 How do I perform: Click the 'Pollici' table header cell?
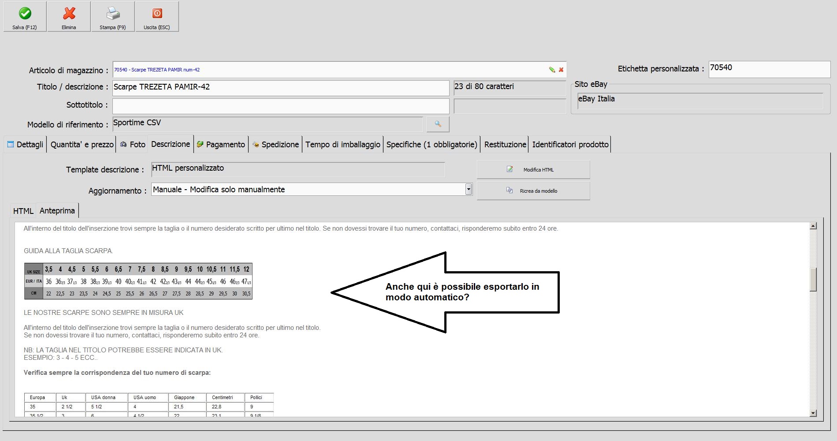pyautogui.click(x=259, y=397)
